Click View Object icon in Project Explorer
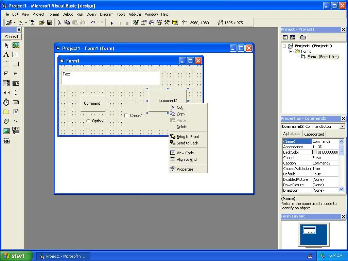Image resolution: width=348 pixels, height=261 pixels. [293, 37]
